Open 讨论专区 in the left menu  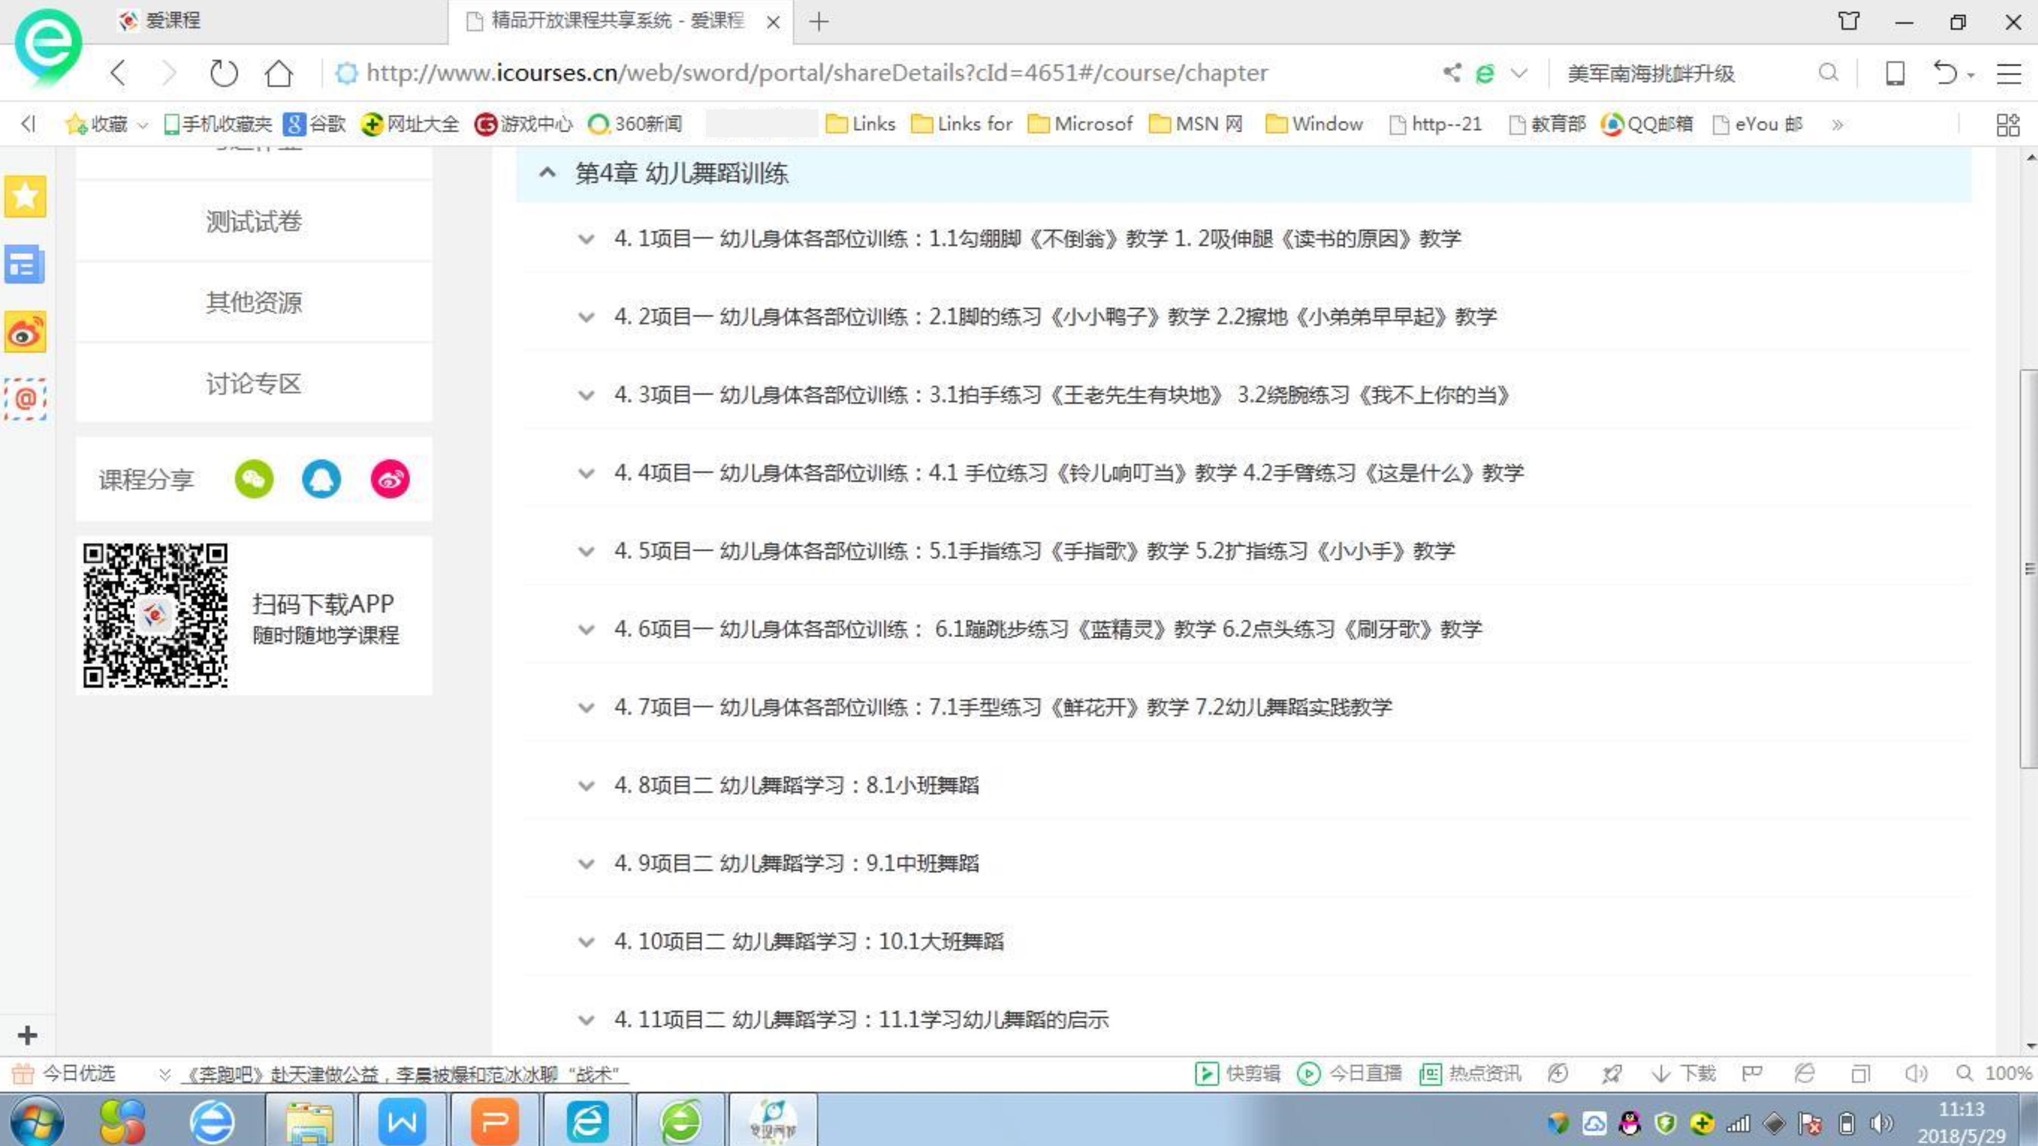(x=254, y=384)
